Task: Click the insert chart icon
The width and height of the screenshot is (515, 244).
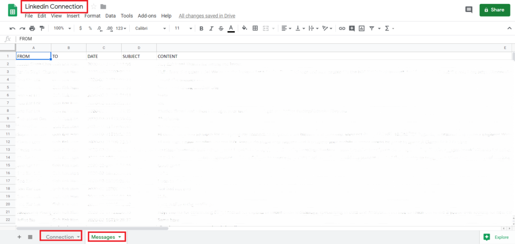Action: (362, 28)
